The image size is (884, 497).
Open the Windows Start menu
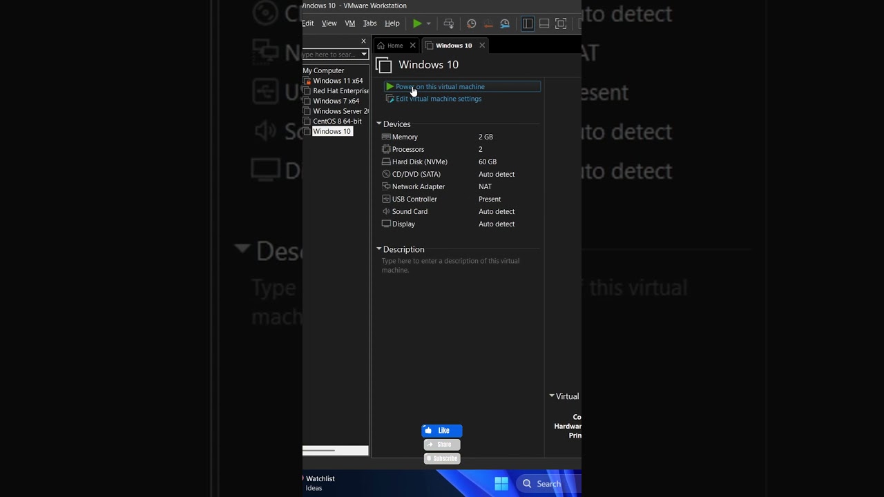[x=501, y=484]
